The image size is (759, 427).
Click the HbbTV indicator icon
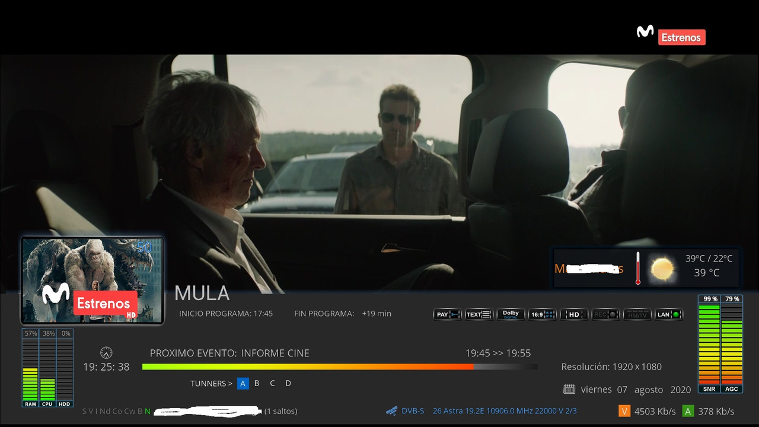[x=637, y=314]
